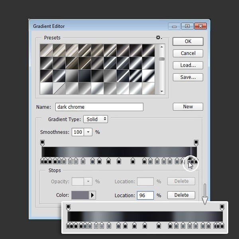
Task: Confirm with the OK button
Action: click(188, 41)
